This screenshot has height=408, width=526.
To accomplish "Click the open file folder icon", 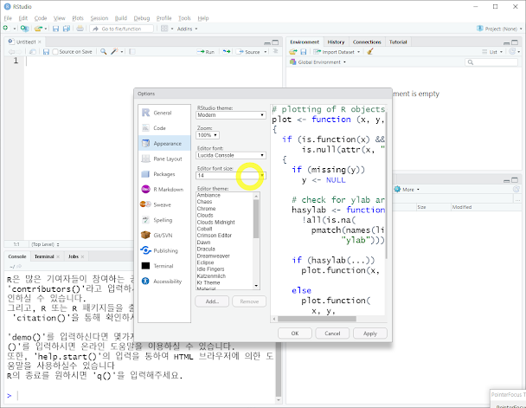I will tap(38, 29).
